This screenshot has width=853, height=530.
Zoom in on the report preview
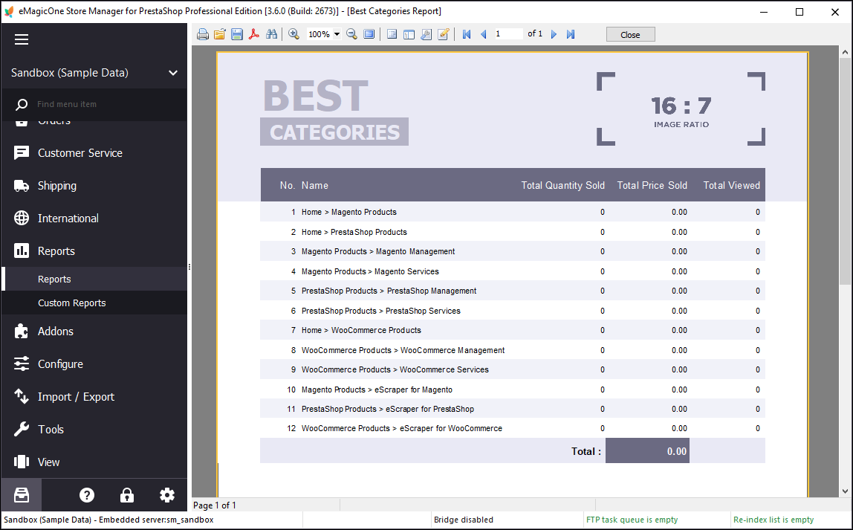293,34
